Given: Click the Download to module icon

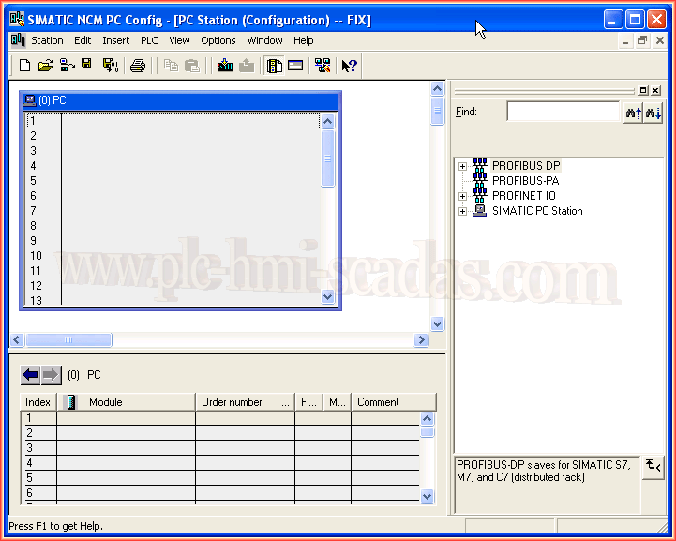Looking at the screenshot, I should pos(225,66).
